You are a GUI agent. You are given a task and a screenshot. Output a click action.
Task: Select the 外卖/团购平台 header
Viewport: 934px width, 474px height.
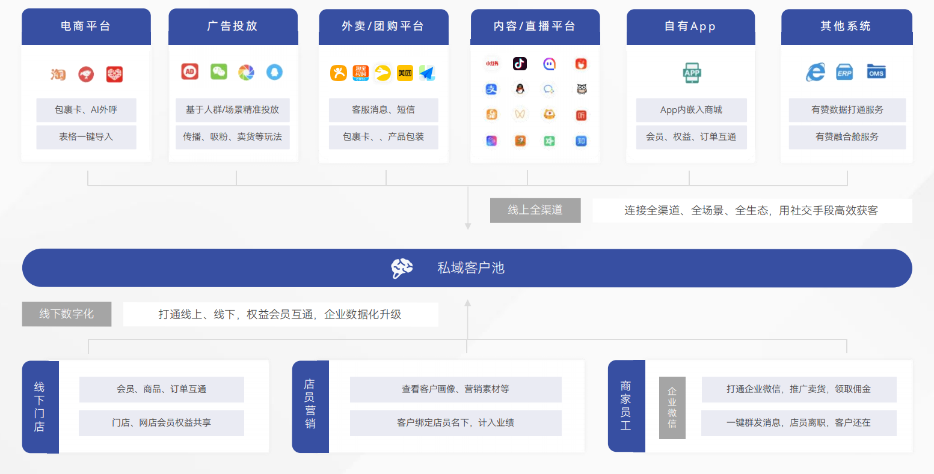point(384,26)
